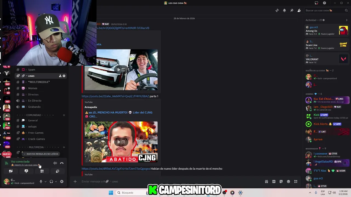The height and width of the screenshot is (197, 351).
Task: Open the Directos channel
Action: tap(41, 94)
